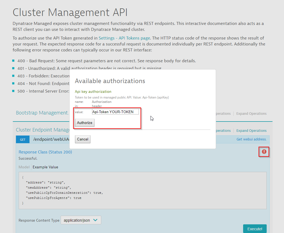
Task: Click the 'Available authorizations' dialog title
Action: click(110, 81)
